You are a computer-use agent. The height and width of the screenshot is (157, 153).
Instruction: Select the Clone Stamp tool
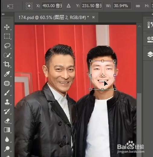7,102
